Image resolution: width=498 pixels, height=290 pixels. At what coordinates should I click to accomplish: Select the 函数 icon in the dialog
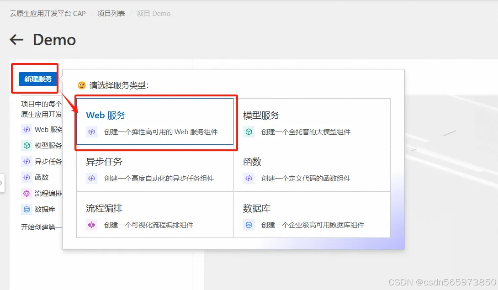249,178
